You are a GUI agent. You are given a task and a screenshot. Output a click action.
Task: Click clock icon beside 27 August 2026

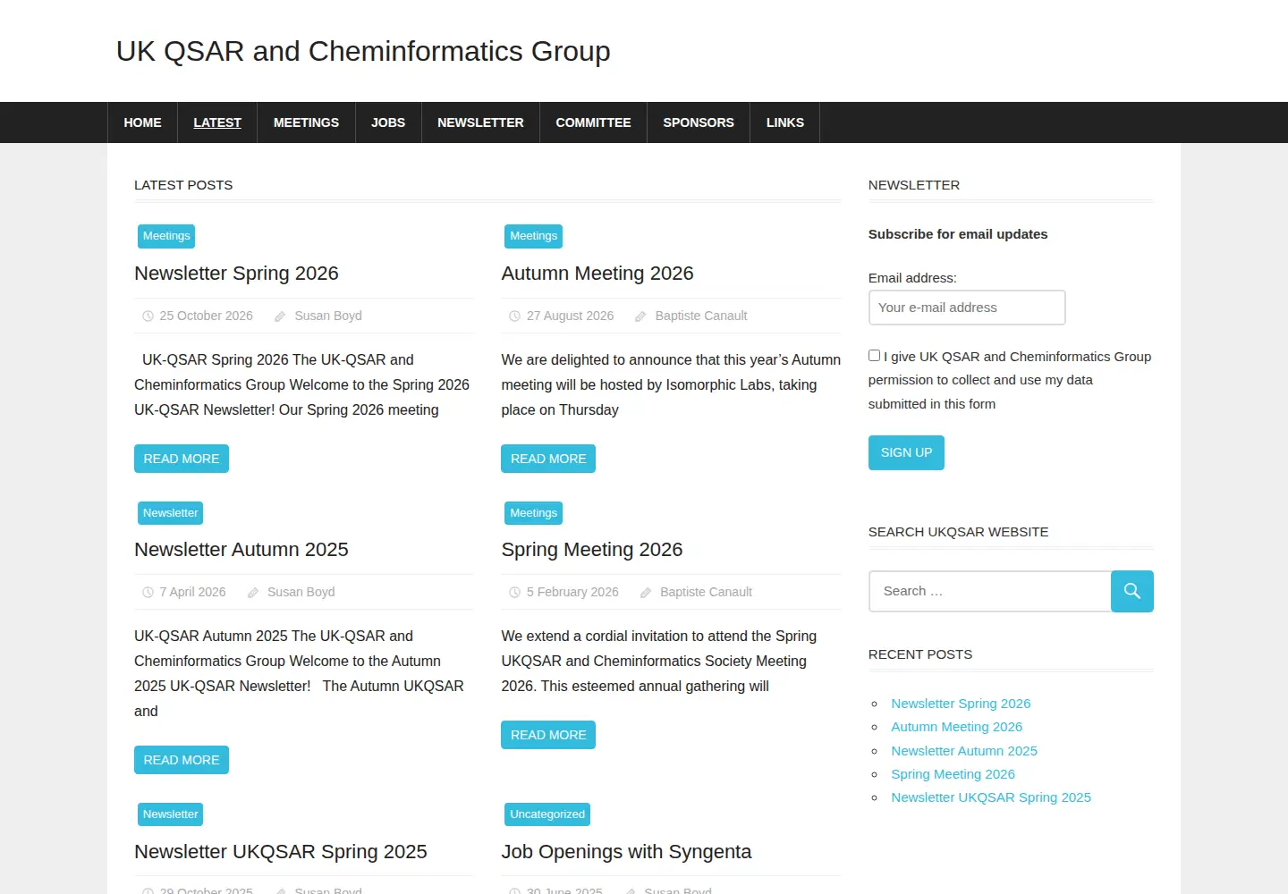(x=514, y=316)
